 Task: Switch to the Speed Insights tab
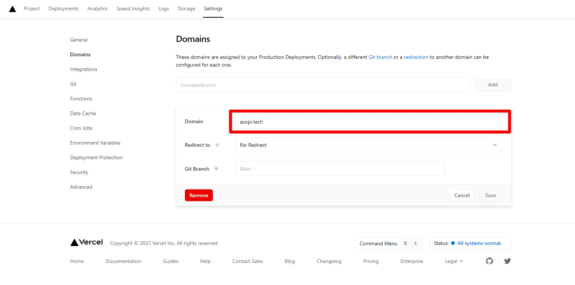(x=133, y=8)
